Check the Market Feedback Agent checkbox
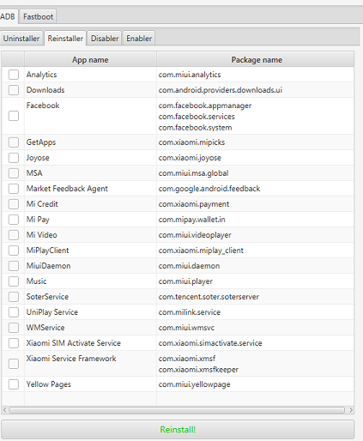Image resolution: width=363 pixels, height=441 pixels. click(x=14, y=189)
